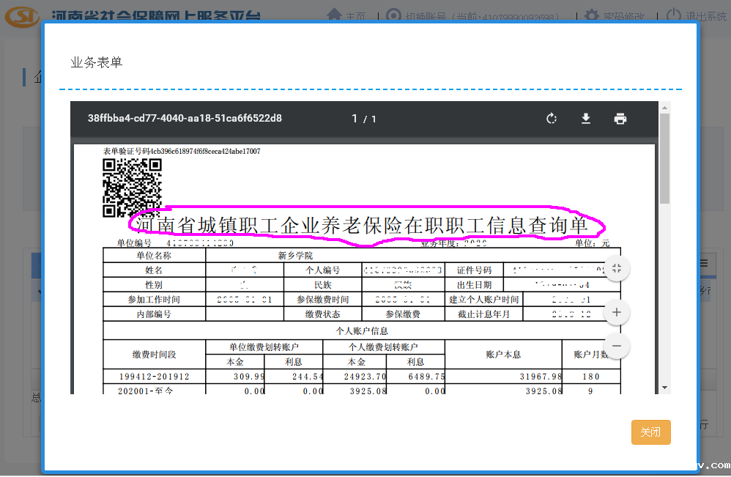Click the 缴费状态 label cell
This screenshot has height=477, width=731.
click(x=322, y=314)
